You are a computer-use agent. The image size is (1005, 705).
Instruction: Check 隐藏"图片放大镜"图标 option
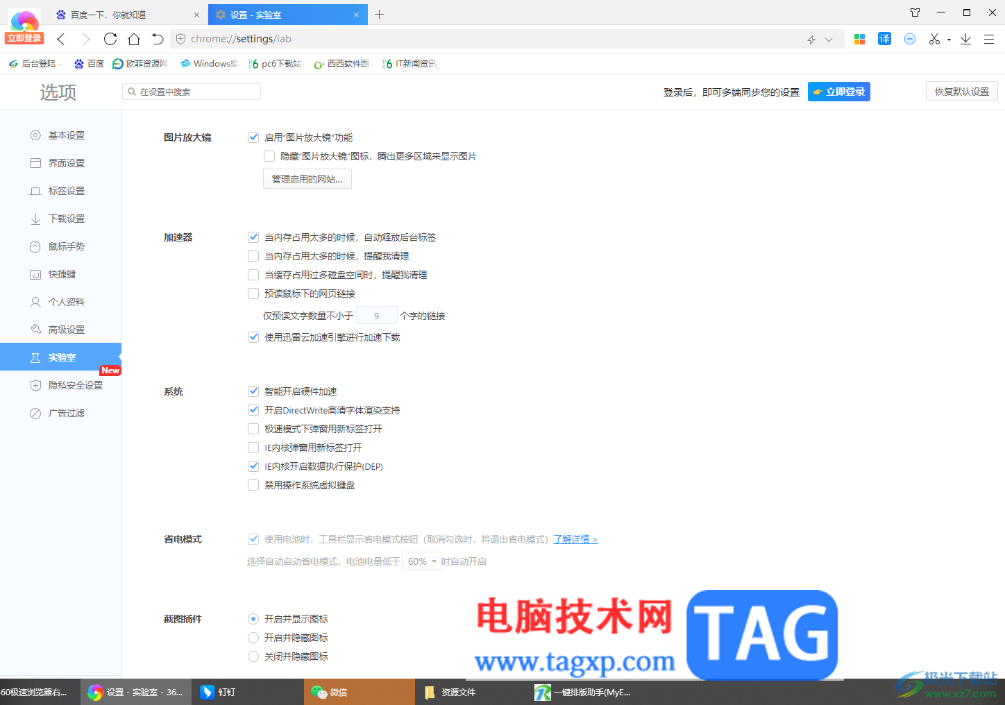(x=269, y=156)
